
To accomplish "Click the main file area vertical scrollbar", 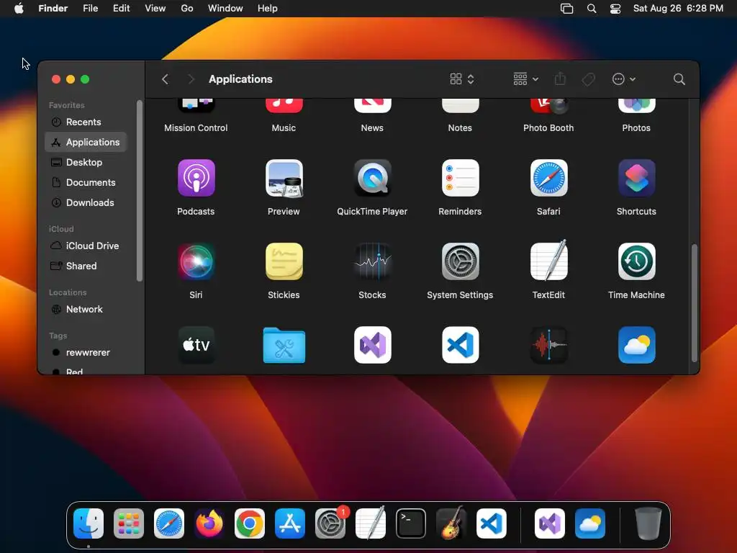I will pyautogui.click(x=695, y=303).
